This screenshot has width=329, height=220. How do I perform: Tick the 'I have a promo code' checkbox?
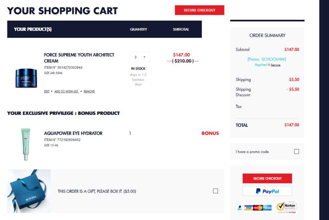click(x=296, y=152)
